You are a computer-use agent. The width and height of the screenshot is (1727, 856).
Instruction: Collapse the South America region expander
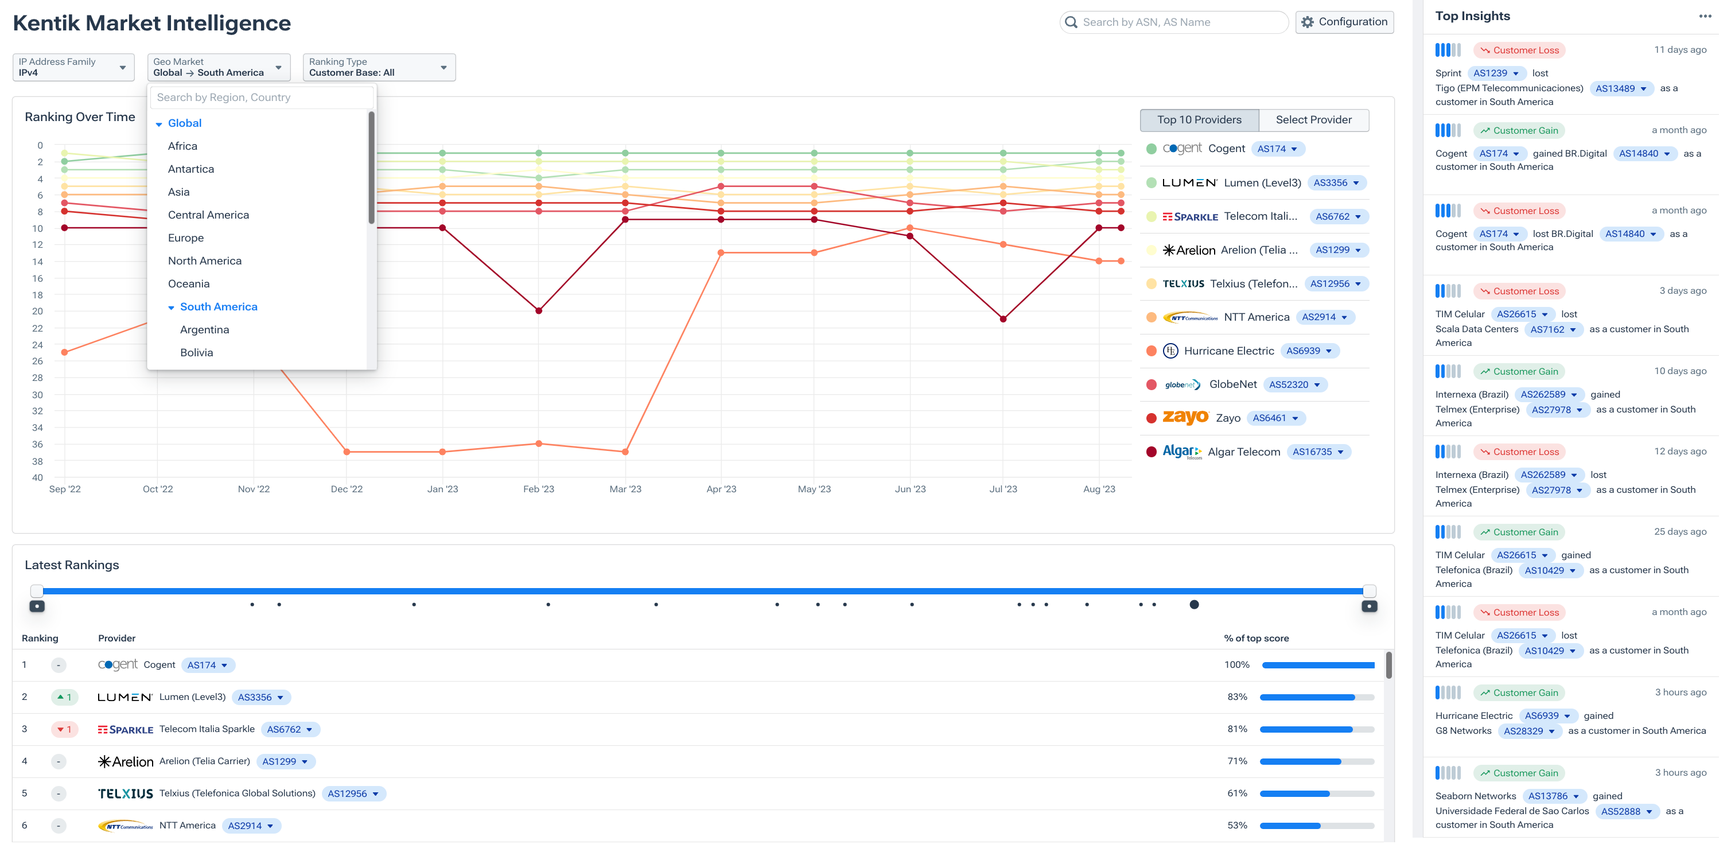click(x=171, y=307)
